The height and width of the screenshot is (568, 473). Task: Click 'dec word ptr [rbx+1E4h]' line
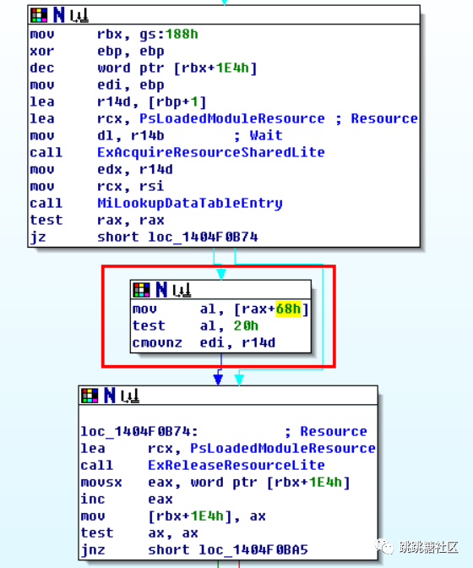(x=144, y=68)
